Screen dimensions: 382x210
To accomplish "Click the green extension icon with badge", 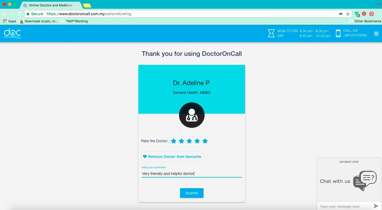I will pyautogui.click(x=357, y=14).
